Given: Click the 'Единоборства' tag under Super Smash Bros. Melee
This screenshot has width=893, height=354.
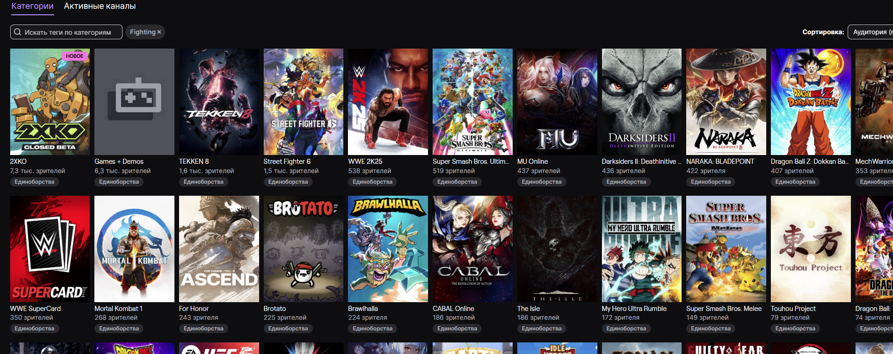Looking at the screenshot, I should pyautogui.click(x=711, y=329).
